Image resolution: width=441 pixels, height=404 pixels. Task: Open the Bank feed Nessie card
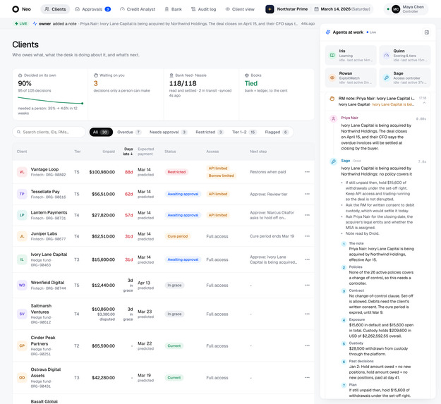pos(201,94)
